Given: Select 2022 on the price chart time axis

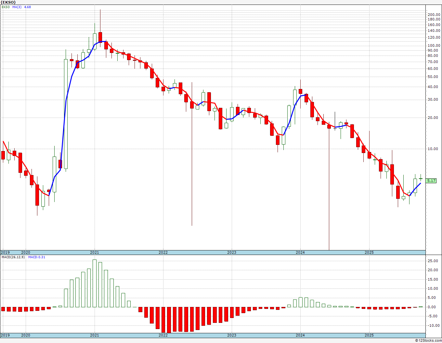Looking at the screenshot, I should 163,252.
